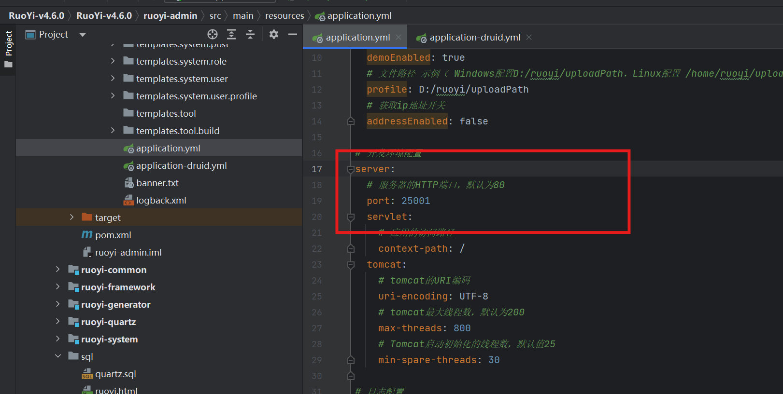Click resources in the breadcrumb path
Image resolution: width=783 pixels, height=394 pixels.
click(x=285, y=16)
